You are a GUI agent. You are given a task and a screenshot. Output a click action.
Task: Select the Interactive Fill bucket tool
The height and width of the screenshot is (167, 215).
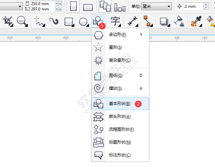point(211,21)
